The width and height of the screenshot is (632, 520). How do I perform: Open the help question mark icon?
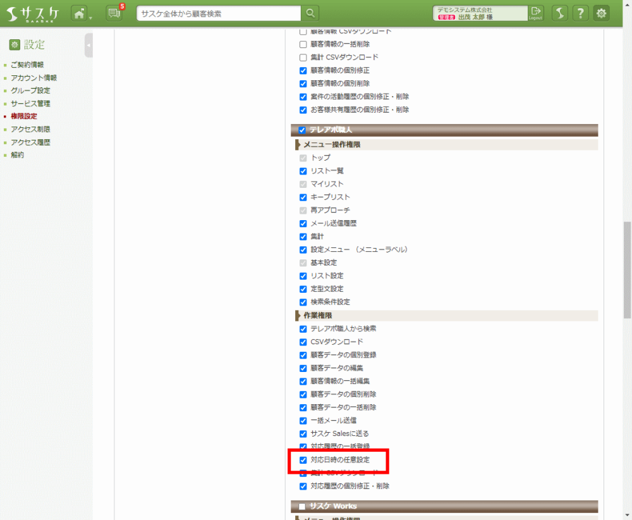pos(580,13)
